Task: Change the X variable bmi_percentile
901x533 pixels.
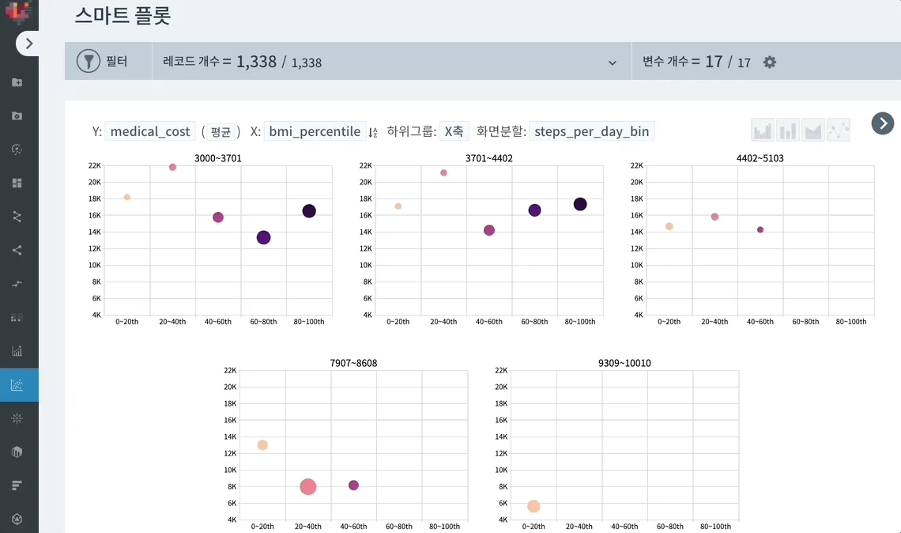Action: tap(315, 131)
